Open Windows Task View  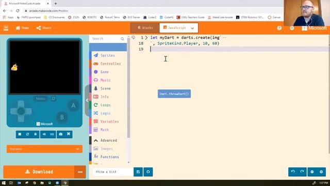[x=11, y=183]
